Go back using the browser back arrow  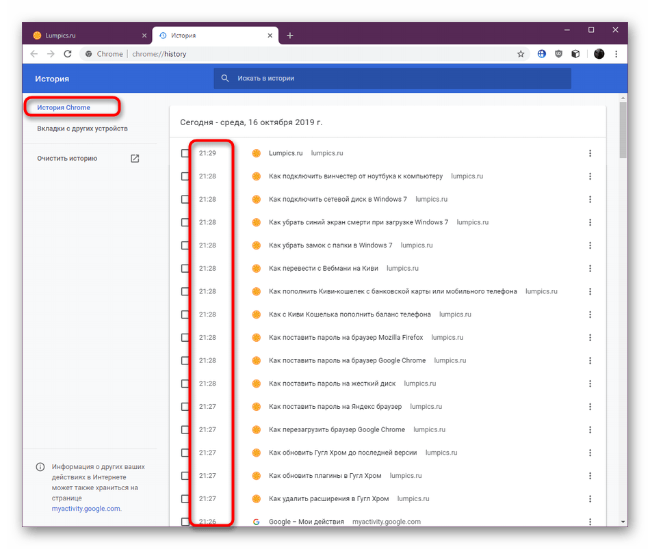34,54
